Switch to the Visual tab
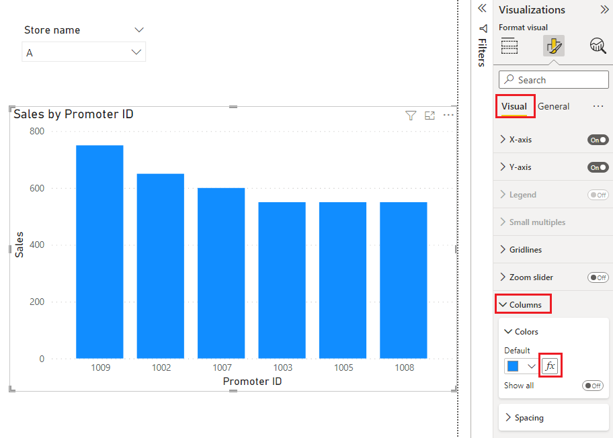The image size is (613, 438). tap(514, 106)
